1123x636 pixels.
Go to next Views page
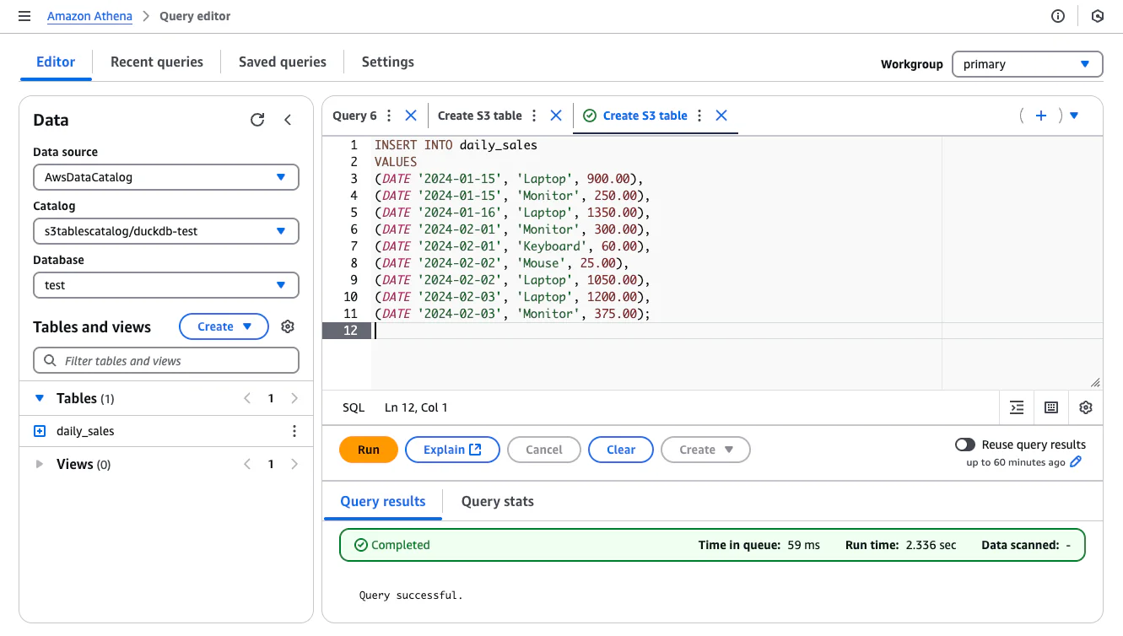tap(294, 464)
